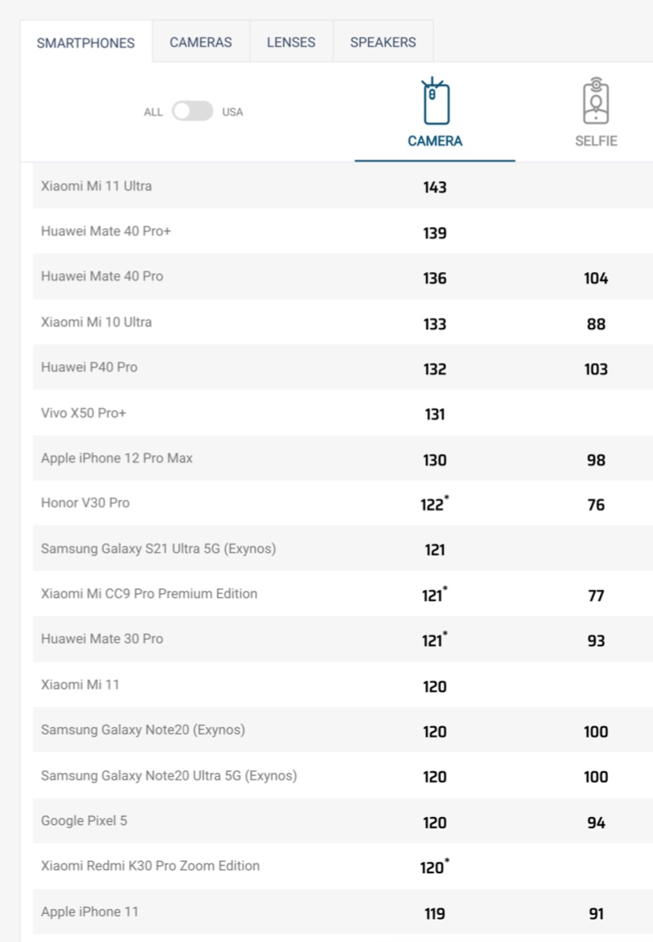Open the Google Pixel 5 entry

(x=84, y=820)
